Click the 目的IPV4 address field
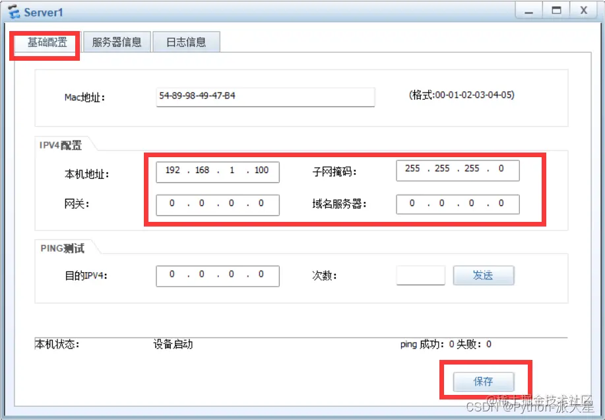 point(218,275)
